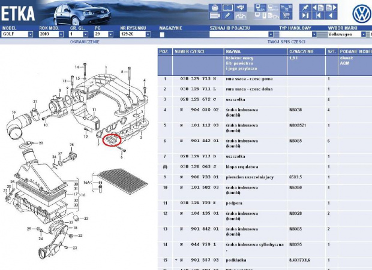Select row 'sruba imbusowa cylindryczna'
This screenshot has width=372, height=270.
click(x=254, y=244)
